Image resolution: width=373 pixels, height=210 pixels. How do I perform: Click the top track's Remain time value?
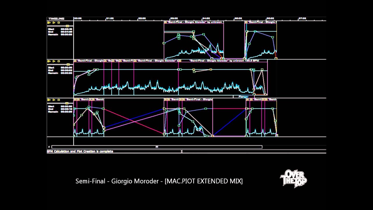66,34
